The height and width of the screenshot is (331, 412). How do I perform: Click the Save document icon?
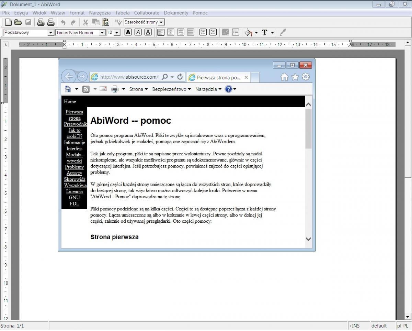pyautogui.click(x=28, y=22)
